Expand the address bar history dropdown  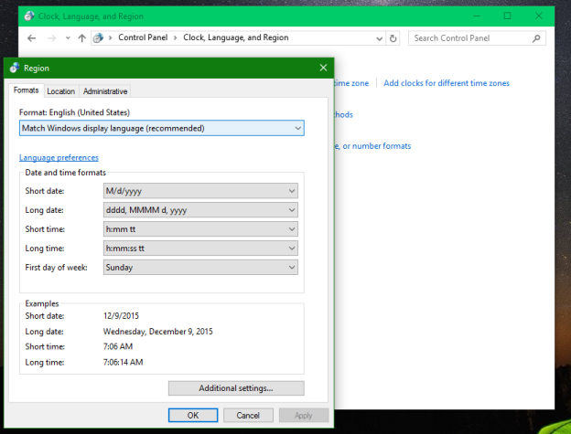(x=378, y=38)
